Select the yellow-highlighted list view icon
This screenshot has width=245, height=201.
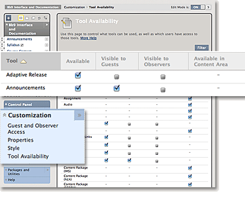point(20,18)
